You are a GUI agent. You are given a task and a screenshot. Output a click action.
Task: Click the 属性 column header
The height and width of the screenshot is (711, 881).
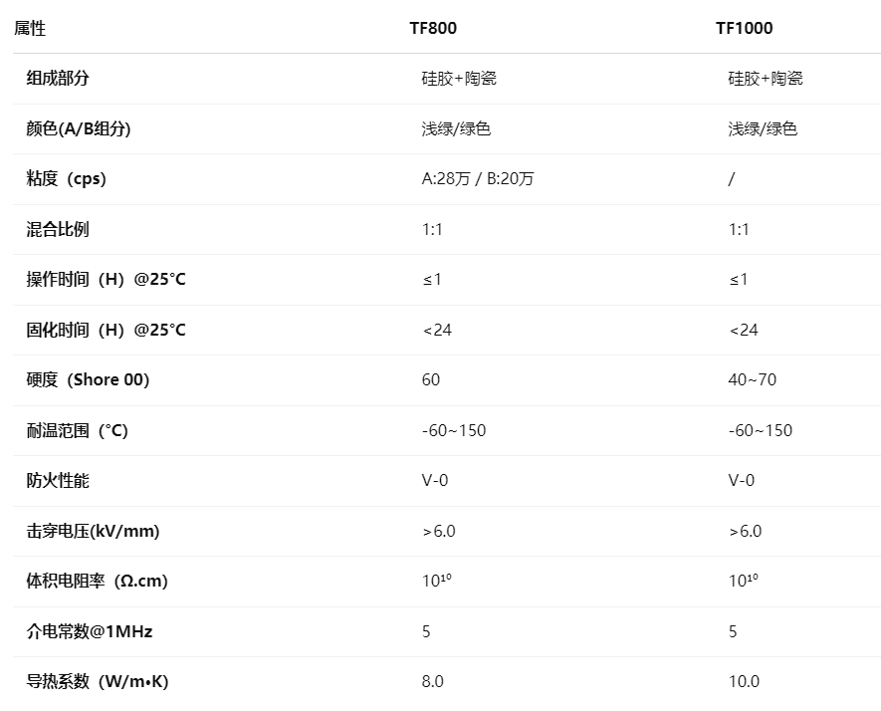pos(30,28)
